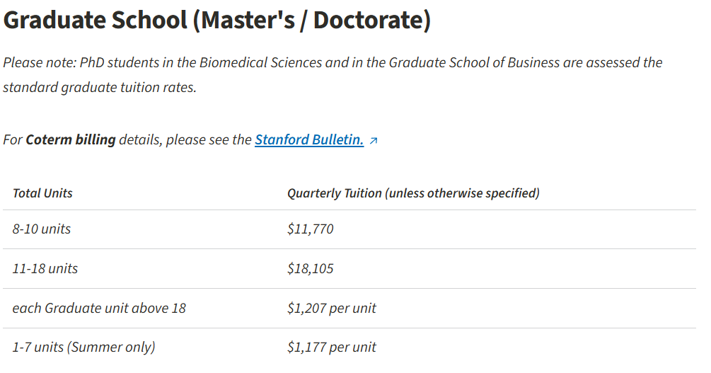
Task: Click the Graduate School (Master's / Doctorate) heading
Action: pos(216,20)
